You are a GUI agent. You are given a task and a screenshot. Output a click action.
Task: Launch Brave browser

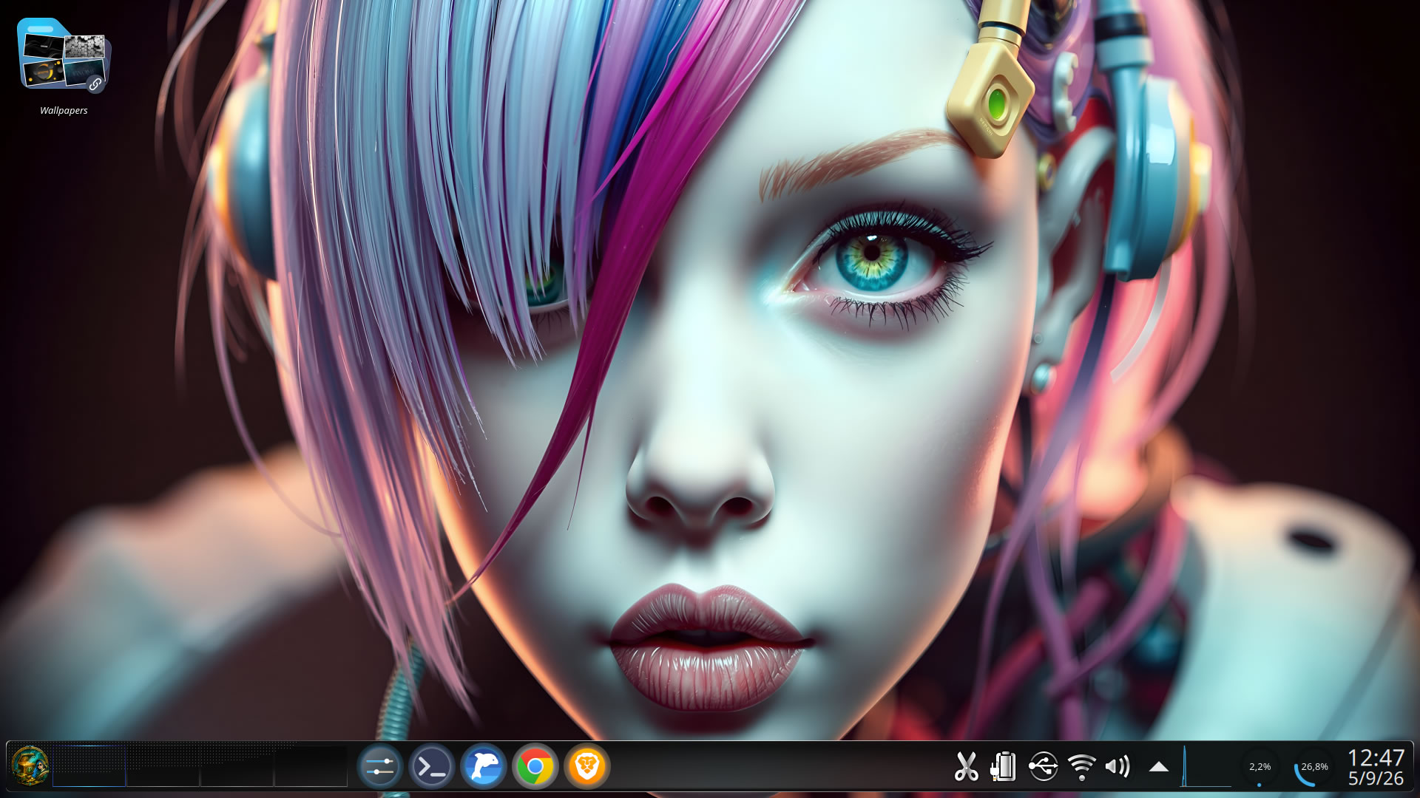(x=587, y=766)
